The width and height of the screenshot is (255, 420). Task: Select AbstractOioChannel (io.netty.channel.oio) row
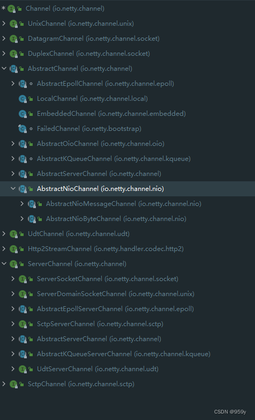tap(127, 144)
